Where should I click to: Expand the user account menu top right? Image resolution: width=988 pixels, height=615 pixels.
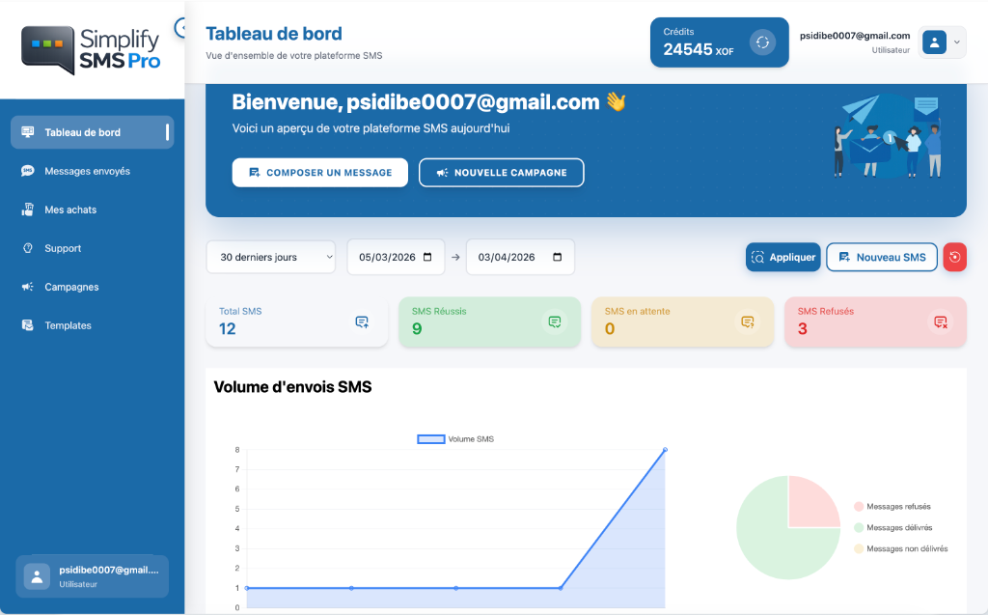(941, 42)
